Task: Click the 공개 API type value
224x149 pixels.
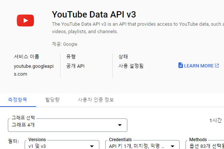Action: tap(75, 66)
